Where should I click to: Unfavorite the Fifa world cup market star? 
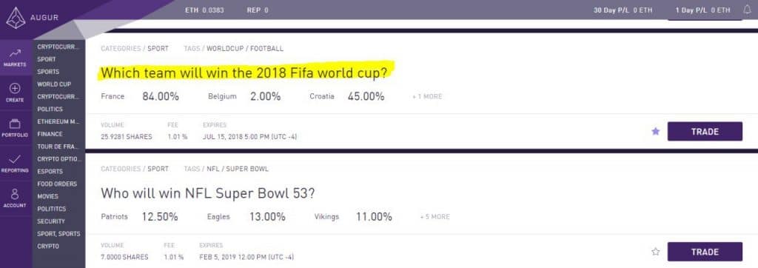click(656, 131)
